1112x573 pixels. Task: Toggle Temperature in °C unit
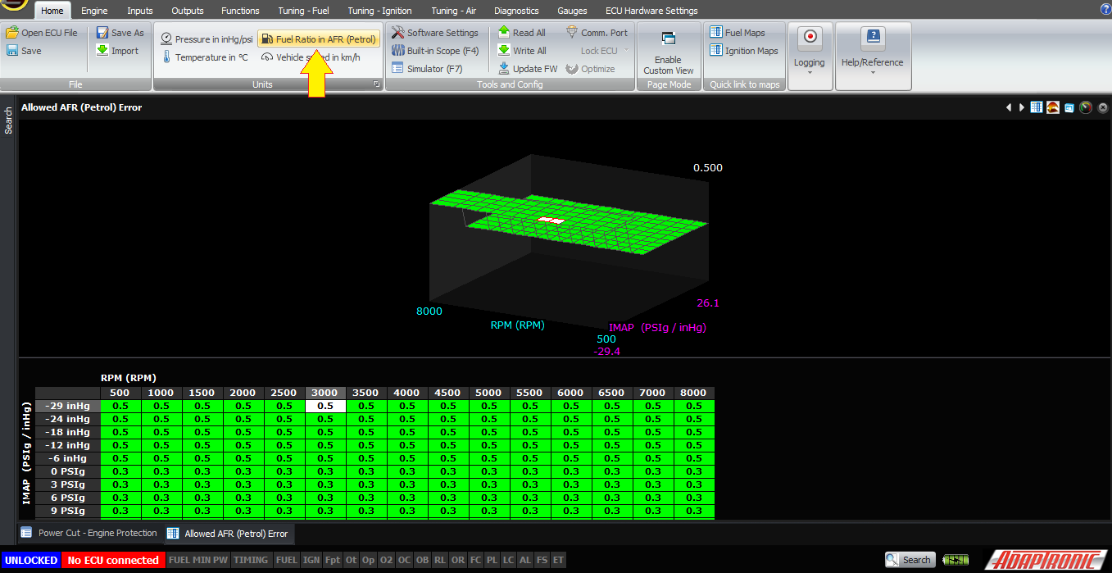coord(205,57)
